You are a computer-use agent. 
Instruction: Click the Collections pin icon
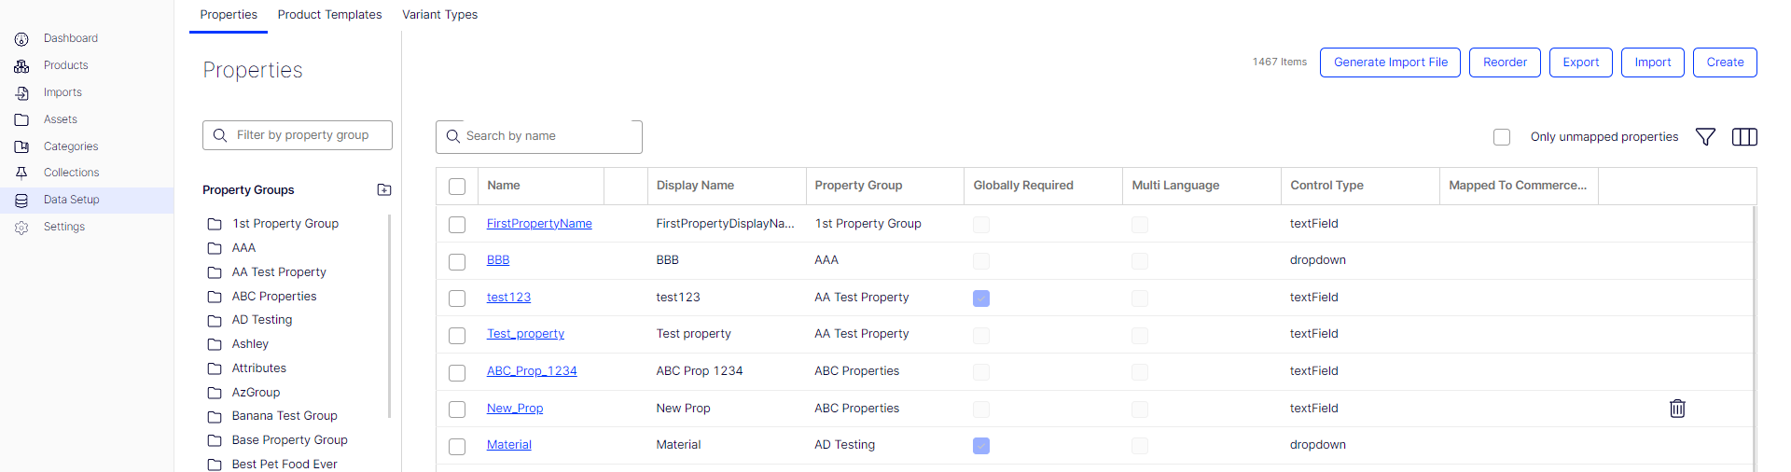point(21,173)
